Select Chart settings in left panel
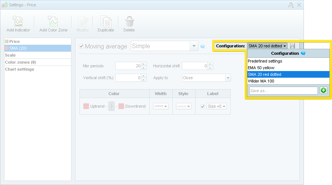This screenshot has height=185, width=332. point(20,69)
